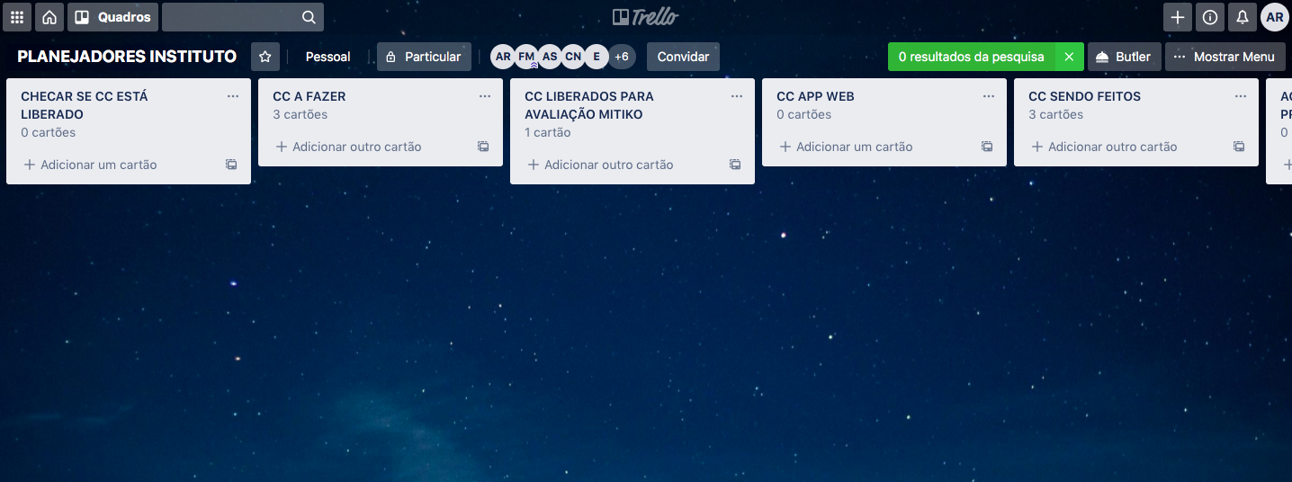The image size is (1292, 482).
Task: Star the board
Action: [x=265, y=57]
